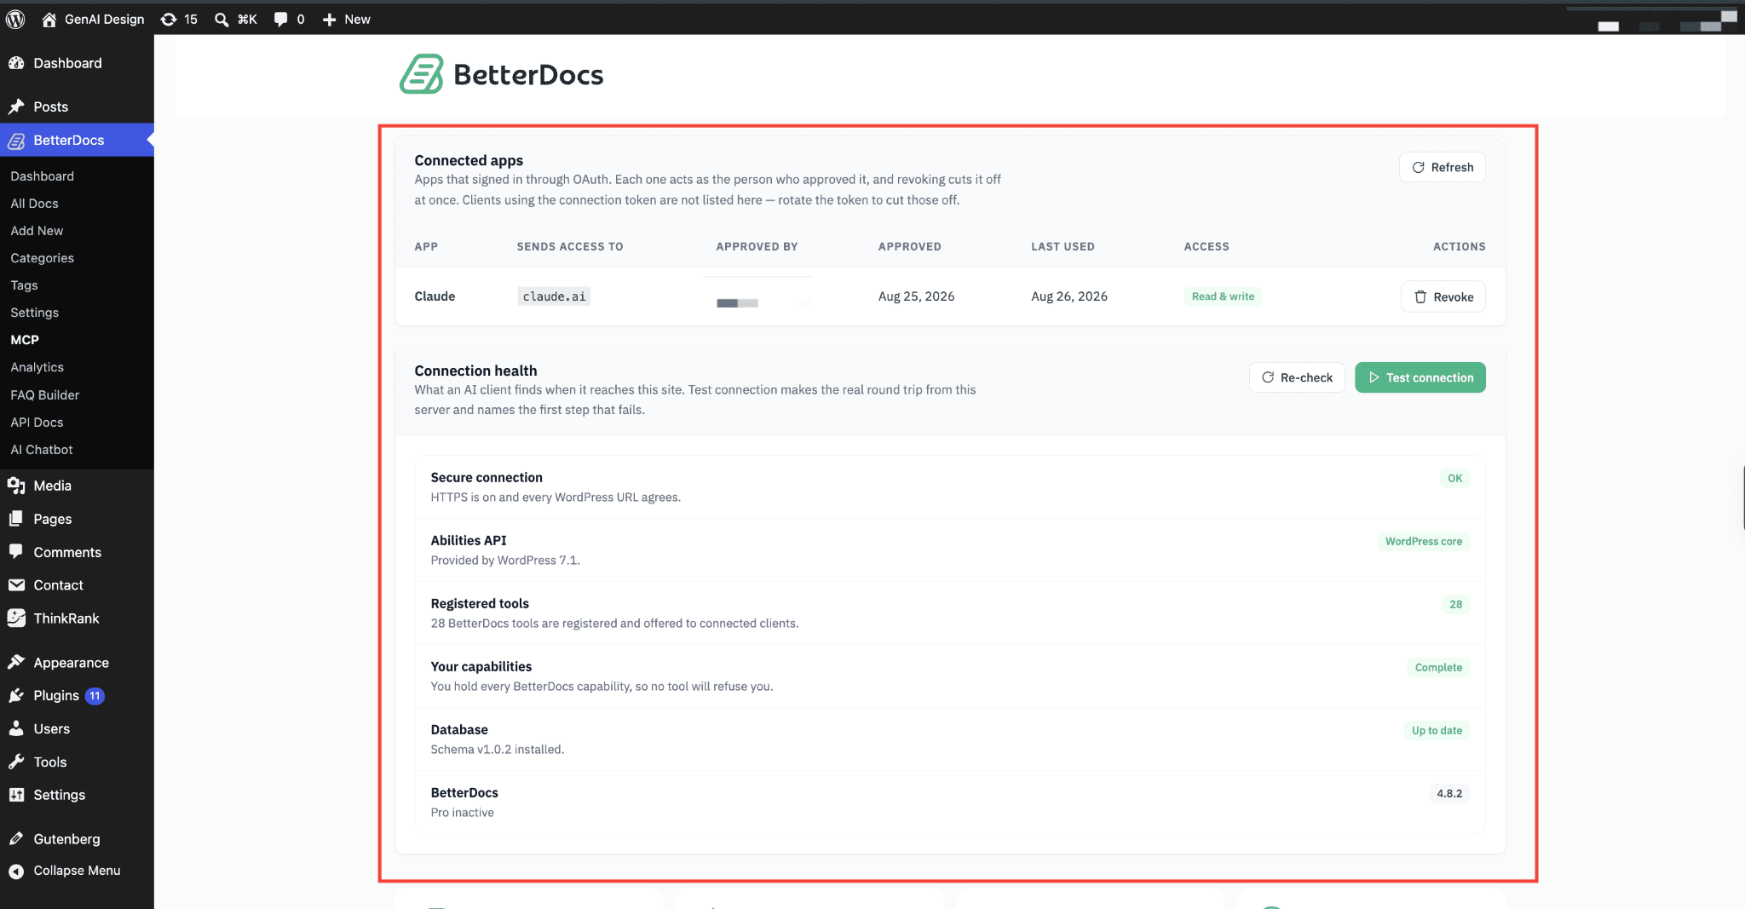
Task: Click the claude.ai code label
Action: (x=554, y=296)
